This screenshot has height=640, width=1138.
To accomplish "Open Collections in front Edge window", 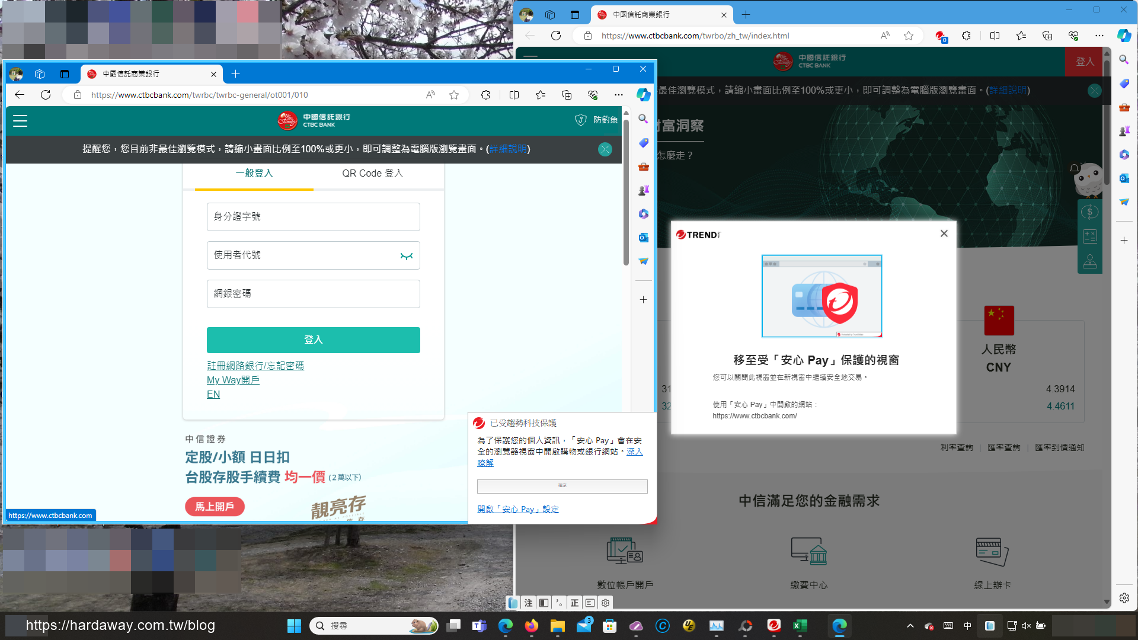I will pyautogui.click(x=566, y=95).
